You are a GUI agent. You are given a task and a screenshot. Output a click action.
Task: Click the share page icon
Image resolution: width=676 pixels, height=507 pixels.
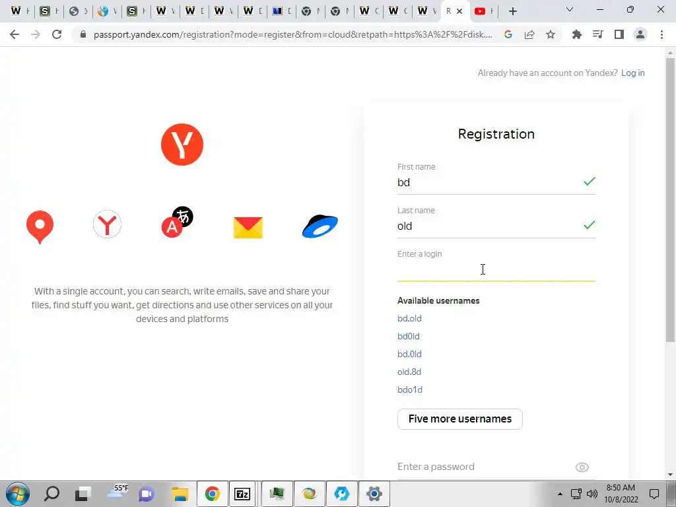coord(529,34)
